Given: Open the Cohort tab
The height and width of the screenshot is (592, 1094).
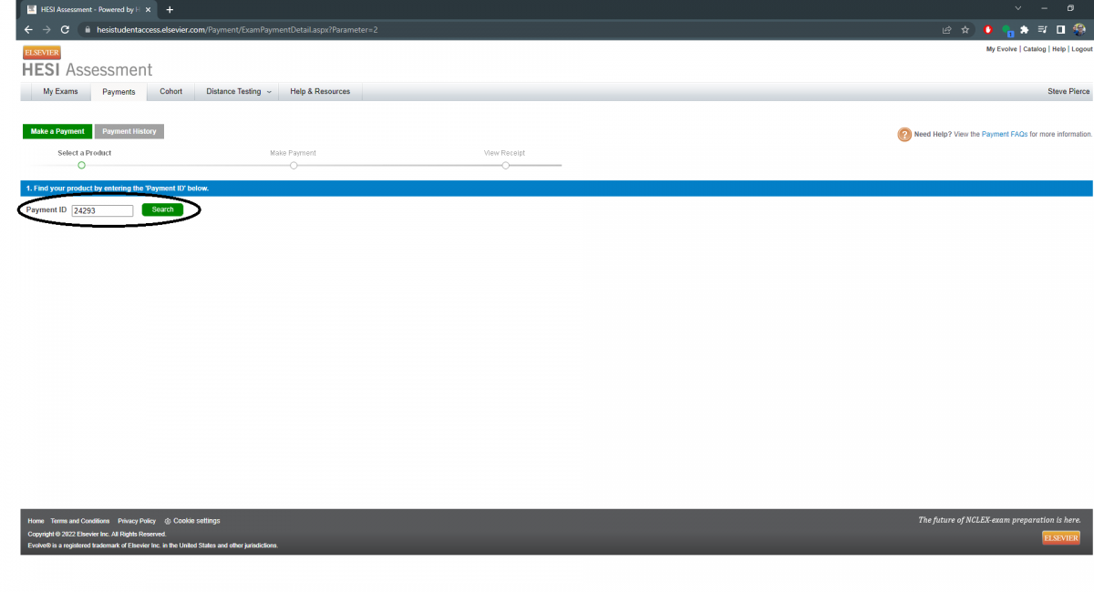Looking at the screenshot, I should [170, 91].
